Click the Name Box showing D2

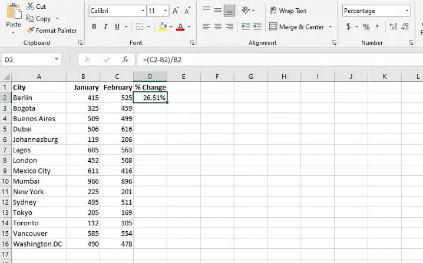(x=32, y=59)
